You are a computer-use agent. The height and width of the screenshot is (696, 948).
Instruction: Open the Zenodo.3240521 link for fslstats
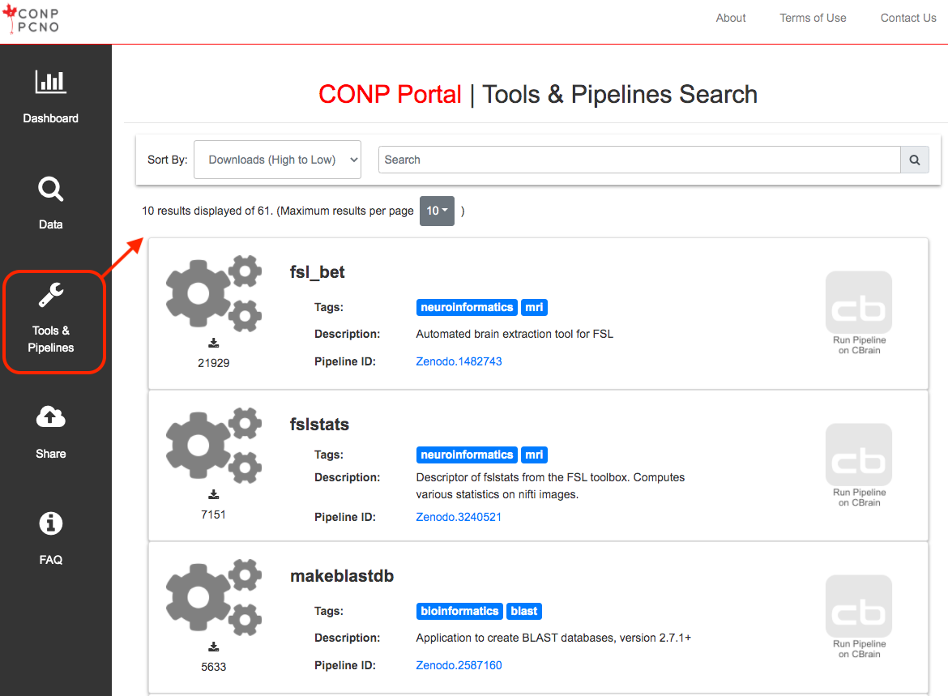click(459, 516)
